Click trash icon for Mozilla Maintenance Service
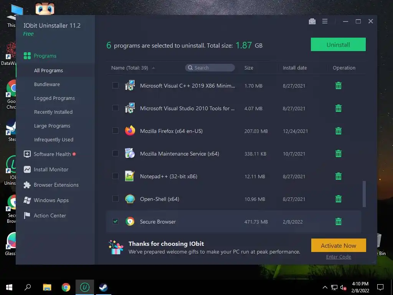 click(x=339, y=154)
